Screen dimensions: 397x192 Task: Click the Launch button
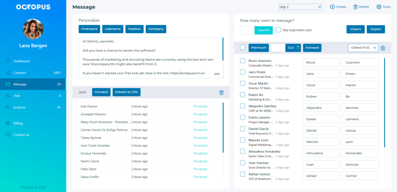[x=264, y=30]
